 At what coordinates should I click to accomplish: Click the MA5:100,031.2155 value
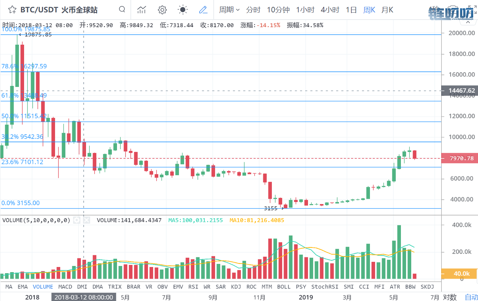(195, 220)
